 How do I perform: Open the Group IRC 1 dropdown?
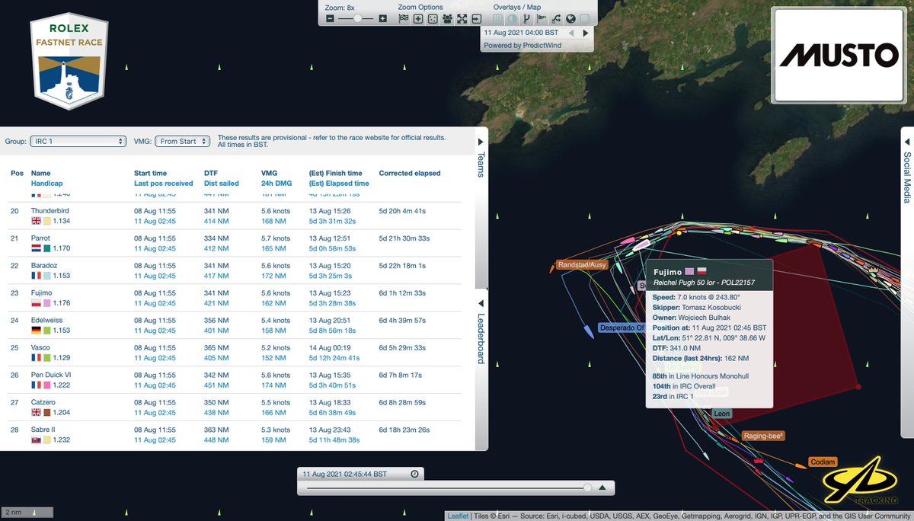coord(78,141)
